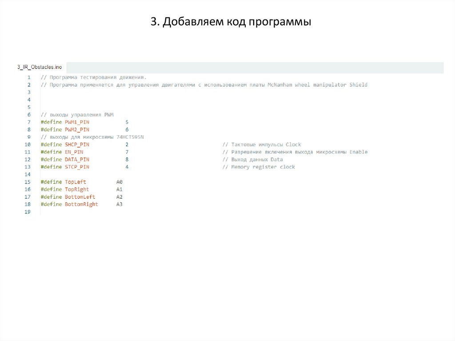Click the #define keyword on line 10

coord(52,144)
